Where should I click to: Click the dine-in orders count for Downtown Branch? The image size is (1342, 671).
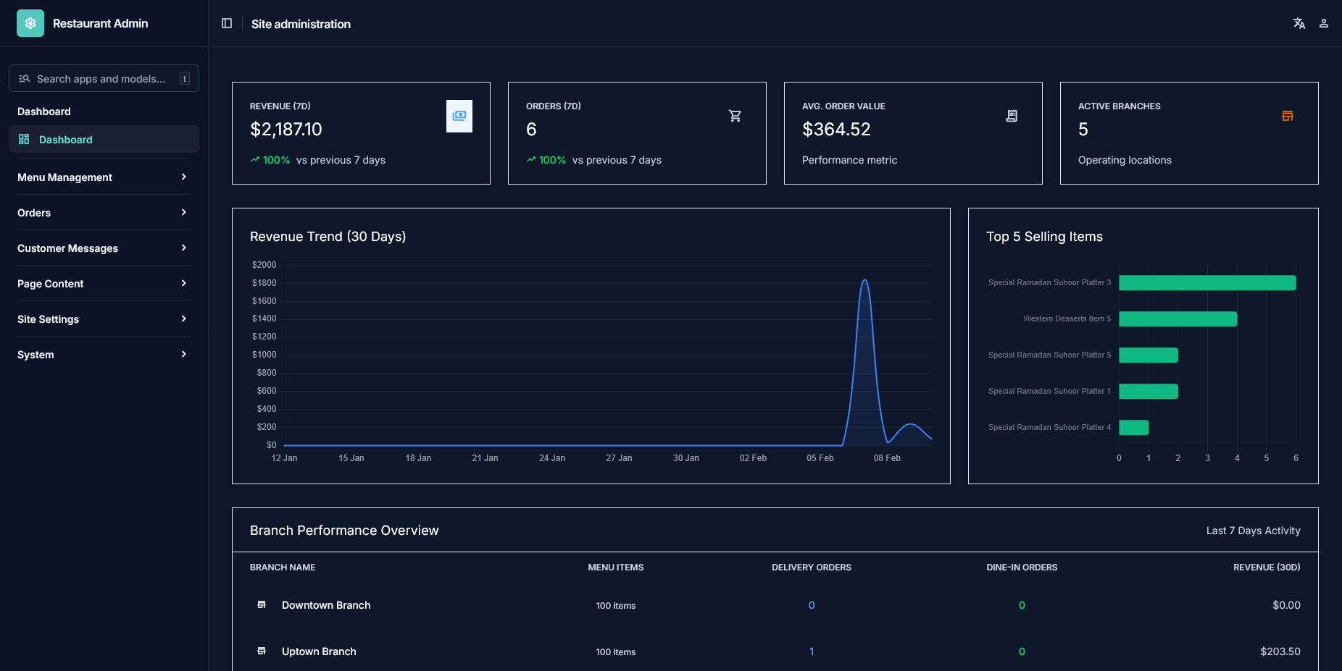coord(1021,605)
